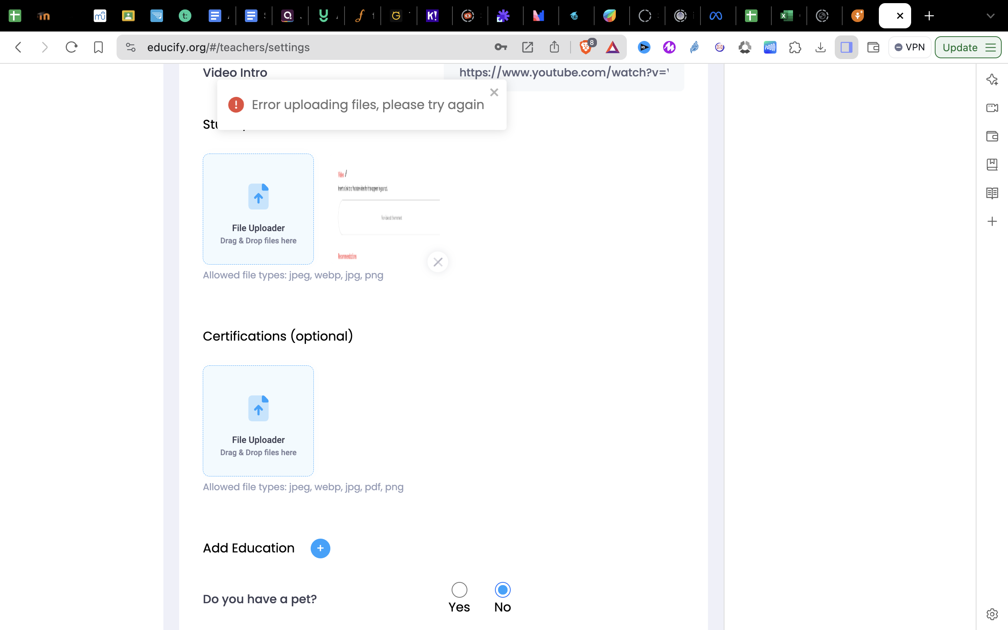
Task: Expand the tab search chevron
Action: click(x=990, y=16)
